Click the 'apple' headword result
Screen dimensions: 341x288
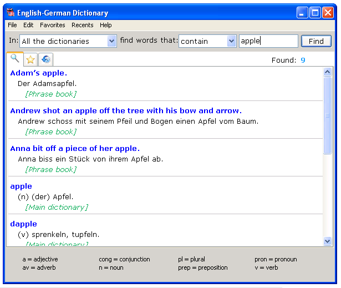pos(21,186)
